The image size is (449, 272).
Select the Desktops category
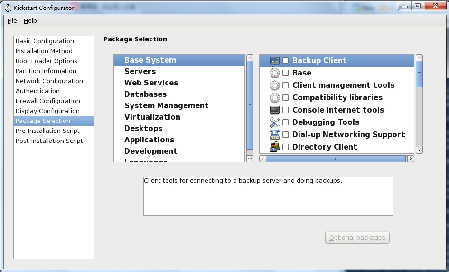pos(179,128)
